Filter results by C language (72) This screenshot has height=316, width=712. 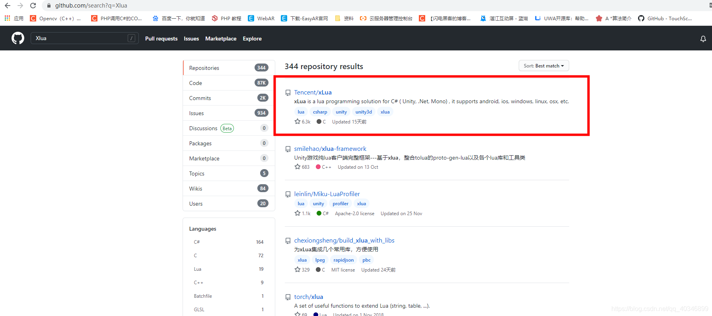click(229, 255)
